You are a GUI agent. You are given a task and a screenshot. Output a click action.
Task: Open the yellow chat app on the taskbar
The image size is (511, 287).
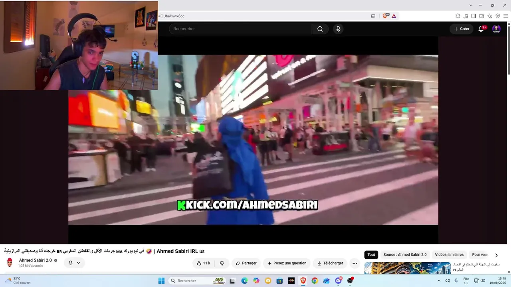pos(268,281)
